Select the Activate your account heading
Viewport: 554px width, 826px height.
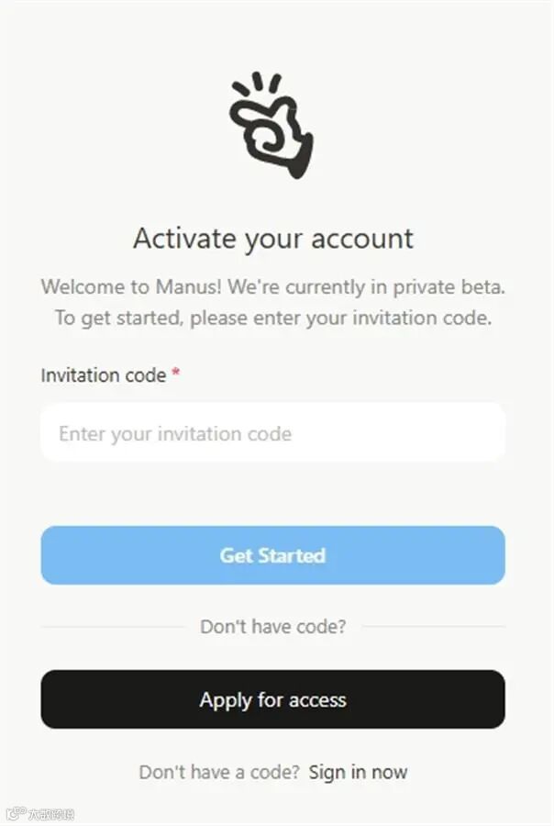click(x=272, y=239)
